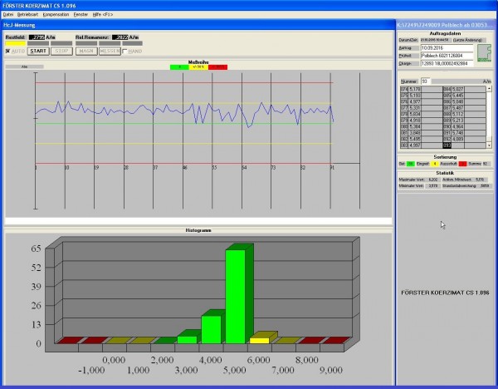
Task: Open the Datei menu
Action: point(8,15)
